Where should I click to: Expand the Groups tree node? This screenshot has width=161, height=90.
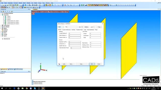click(1, 34)
